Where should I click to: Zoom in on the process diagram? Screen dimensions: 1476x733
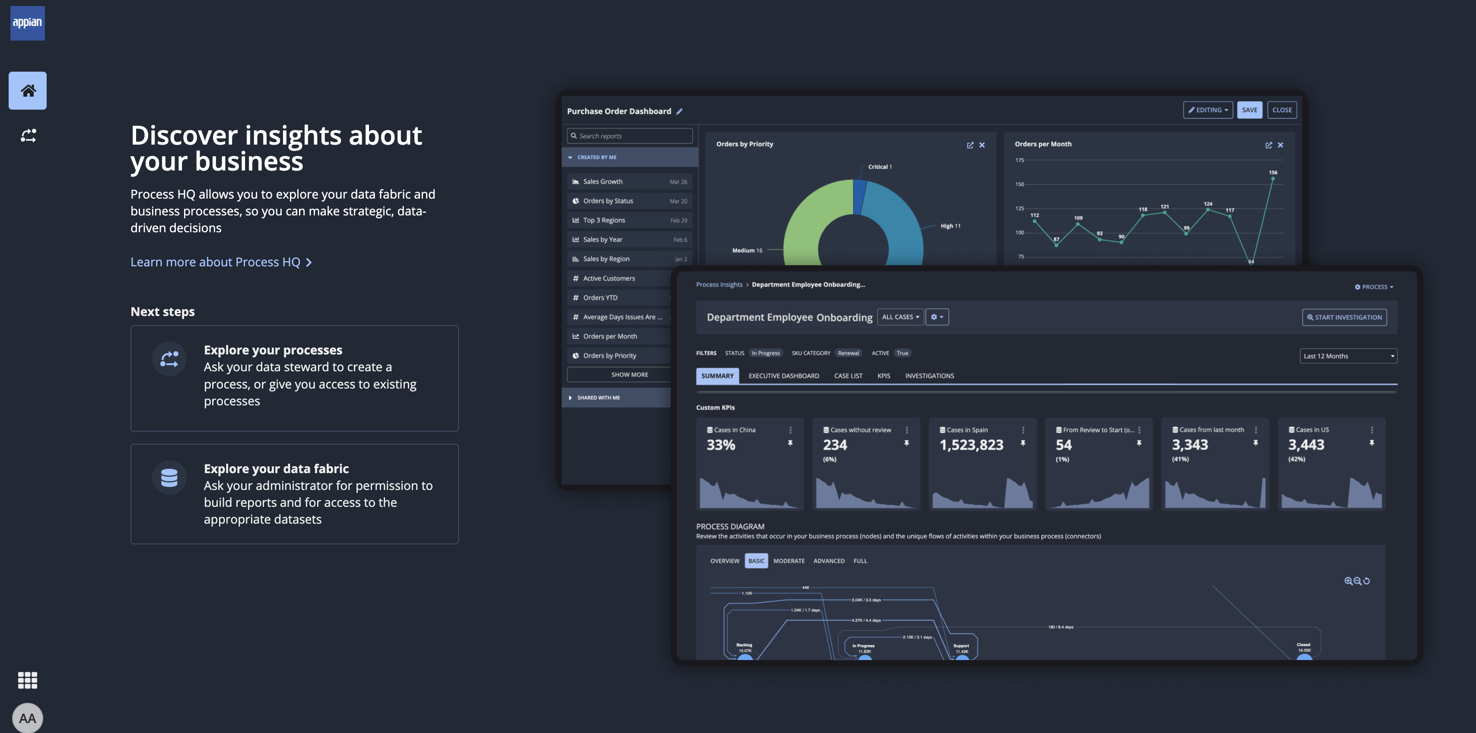[1348, 581]
